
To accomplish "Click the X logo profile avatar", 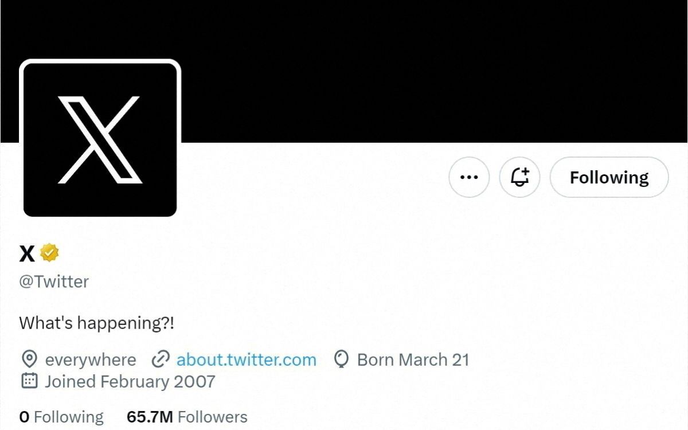I will 101,138.
